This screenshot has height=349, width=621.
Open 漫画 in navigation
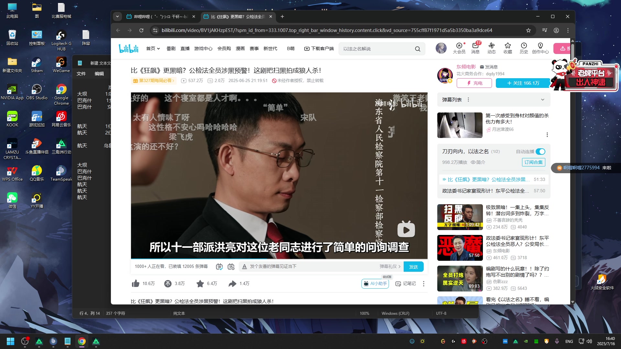point(240,48)
